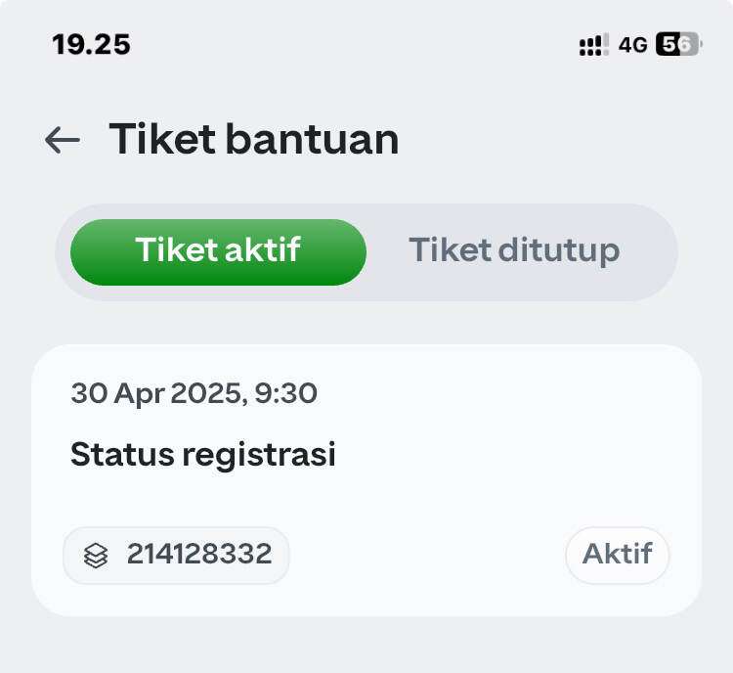Tap the battery indicator showing 56
Screen dimensions: 733x673
[x=678, y=44]
